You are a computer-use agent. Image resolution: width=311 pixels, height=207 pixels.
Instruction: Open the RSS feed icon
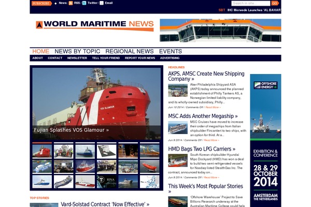pyautogui.click(x=70, y=3)
